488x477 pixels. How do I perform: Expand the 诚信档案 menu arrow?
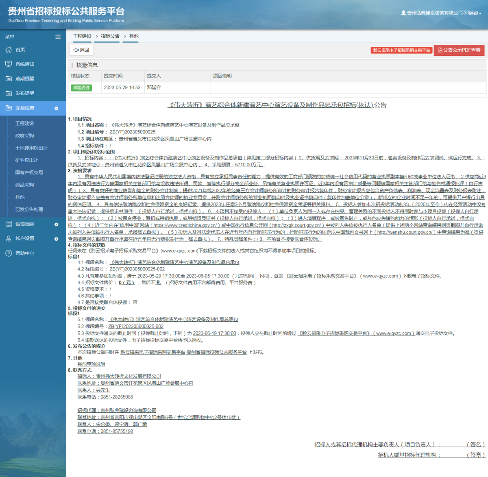(56, 224)
